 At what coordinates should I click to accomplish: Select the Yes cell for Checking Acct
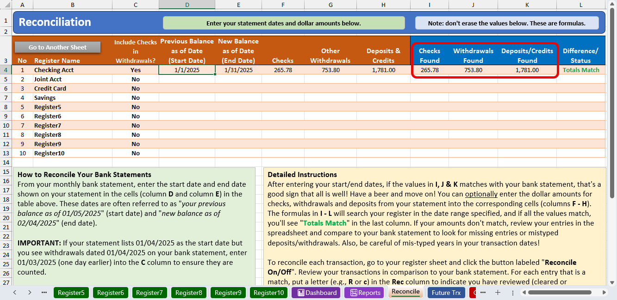pyautogui.click(x=136, y=70)
